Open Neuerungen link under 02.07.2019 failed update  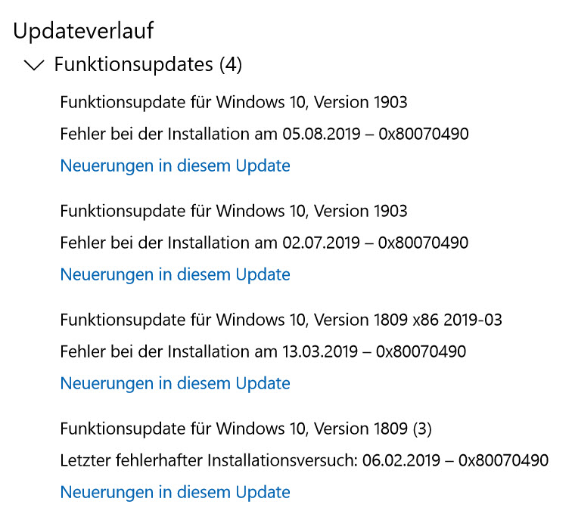(175, 274)
